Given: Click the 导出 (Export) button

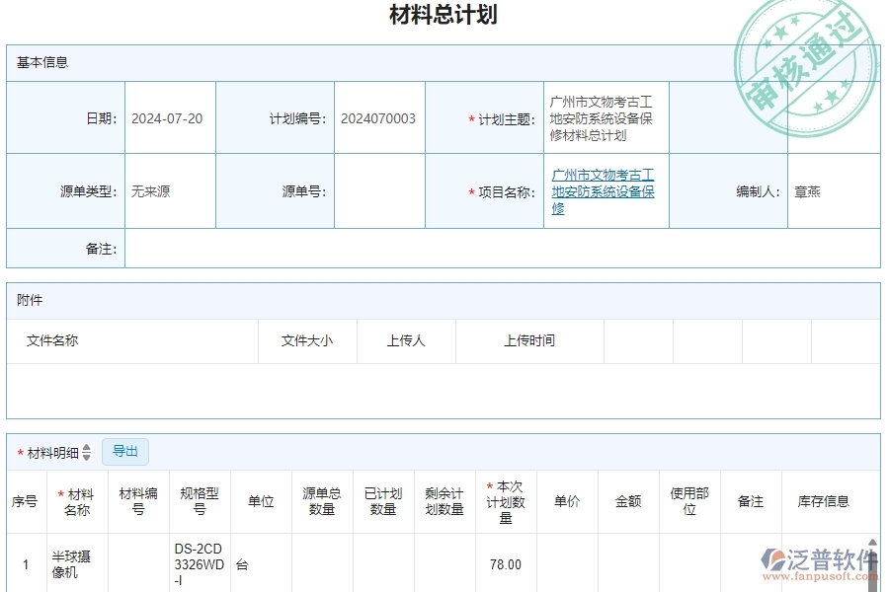Looking at the screenshot, I should pyautogui.click(x=125, y=452).
